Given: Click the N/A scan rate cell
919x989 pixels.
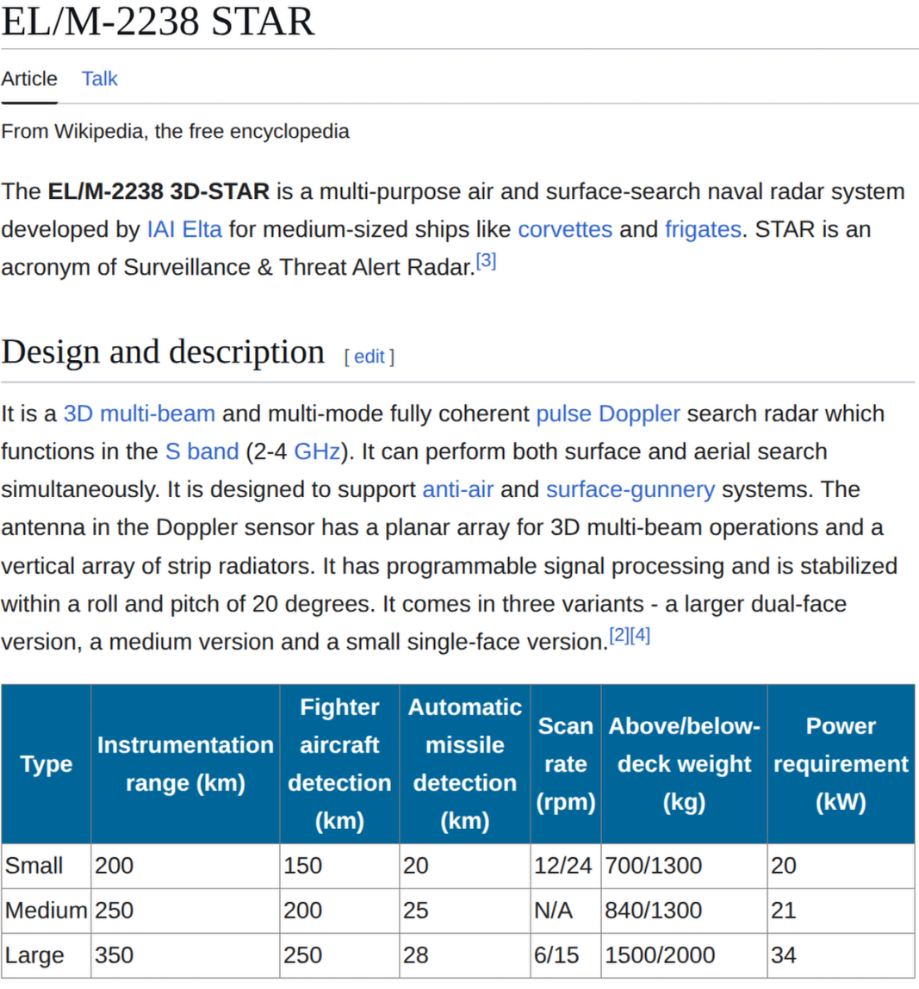Looking at the screenshot, I should (566, 911).
